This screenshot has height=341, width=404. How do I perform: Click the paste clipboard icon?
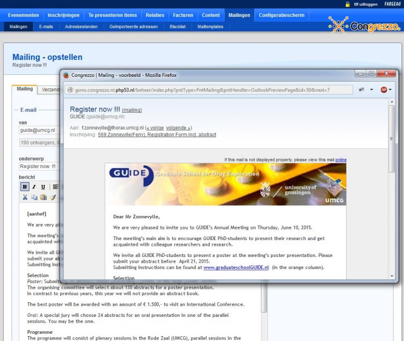pos(43,198)
